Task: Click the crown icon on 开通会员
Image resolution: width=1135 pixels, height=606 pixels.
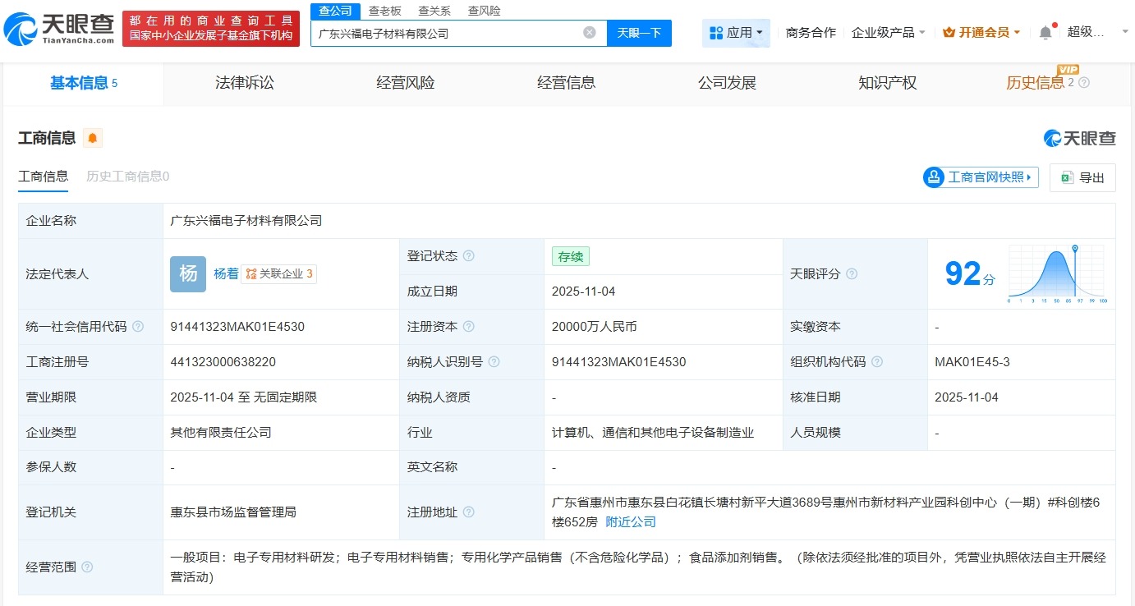Action: 949,32
